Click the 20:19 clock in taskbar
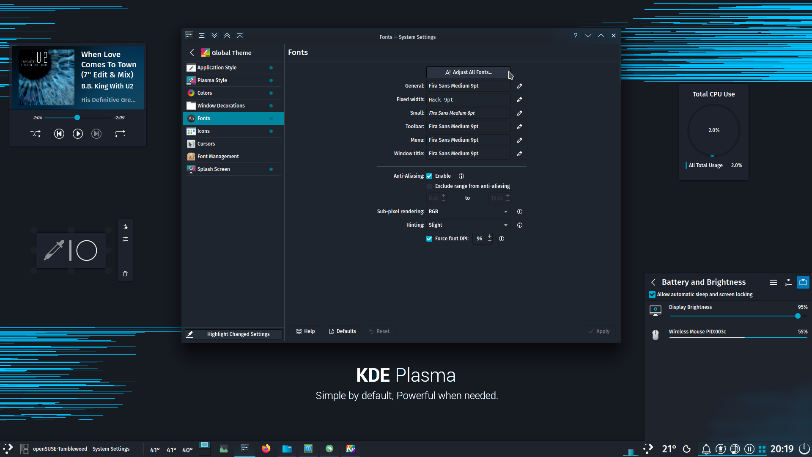The width and height of the screenshot is (812, 457). coord(782,449)
